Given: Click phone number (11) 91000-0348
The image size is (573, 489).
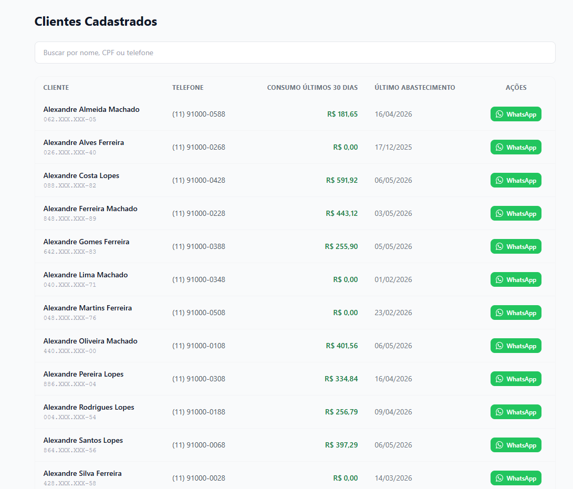Looking at the screenshot, I should pyautogui.click(x=199, y=279).
